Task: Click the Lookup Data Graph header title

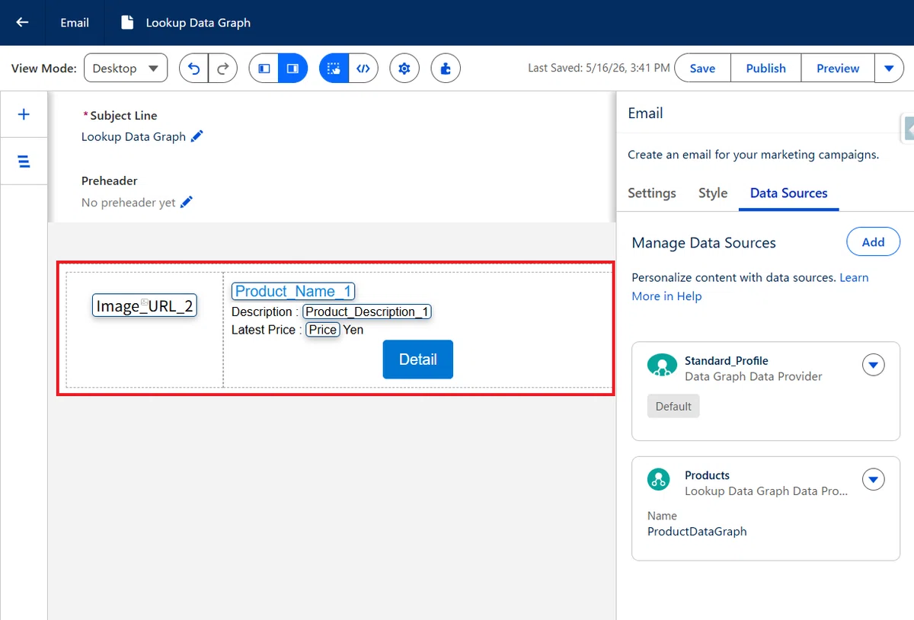Action: pos(198,23)
